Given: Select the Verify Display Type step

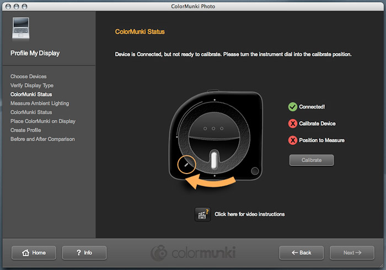Looking at the screenshot, I should tap(32, 85).
